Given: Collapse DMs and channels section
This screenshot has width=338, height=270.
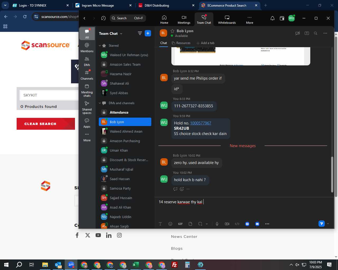Looking at the screenshot, I should [100, 103].
